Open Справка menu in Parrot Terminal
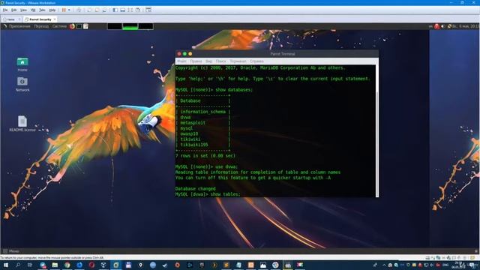Screen dimensions: 480x270 [256, 61]
